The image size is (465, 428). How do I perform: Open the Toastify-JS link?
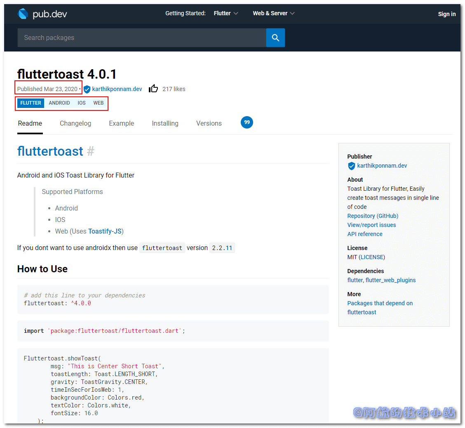click(105, 231)
